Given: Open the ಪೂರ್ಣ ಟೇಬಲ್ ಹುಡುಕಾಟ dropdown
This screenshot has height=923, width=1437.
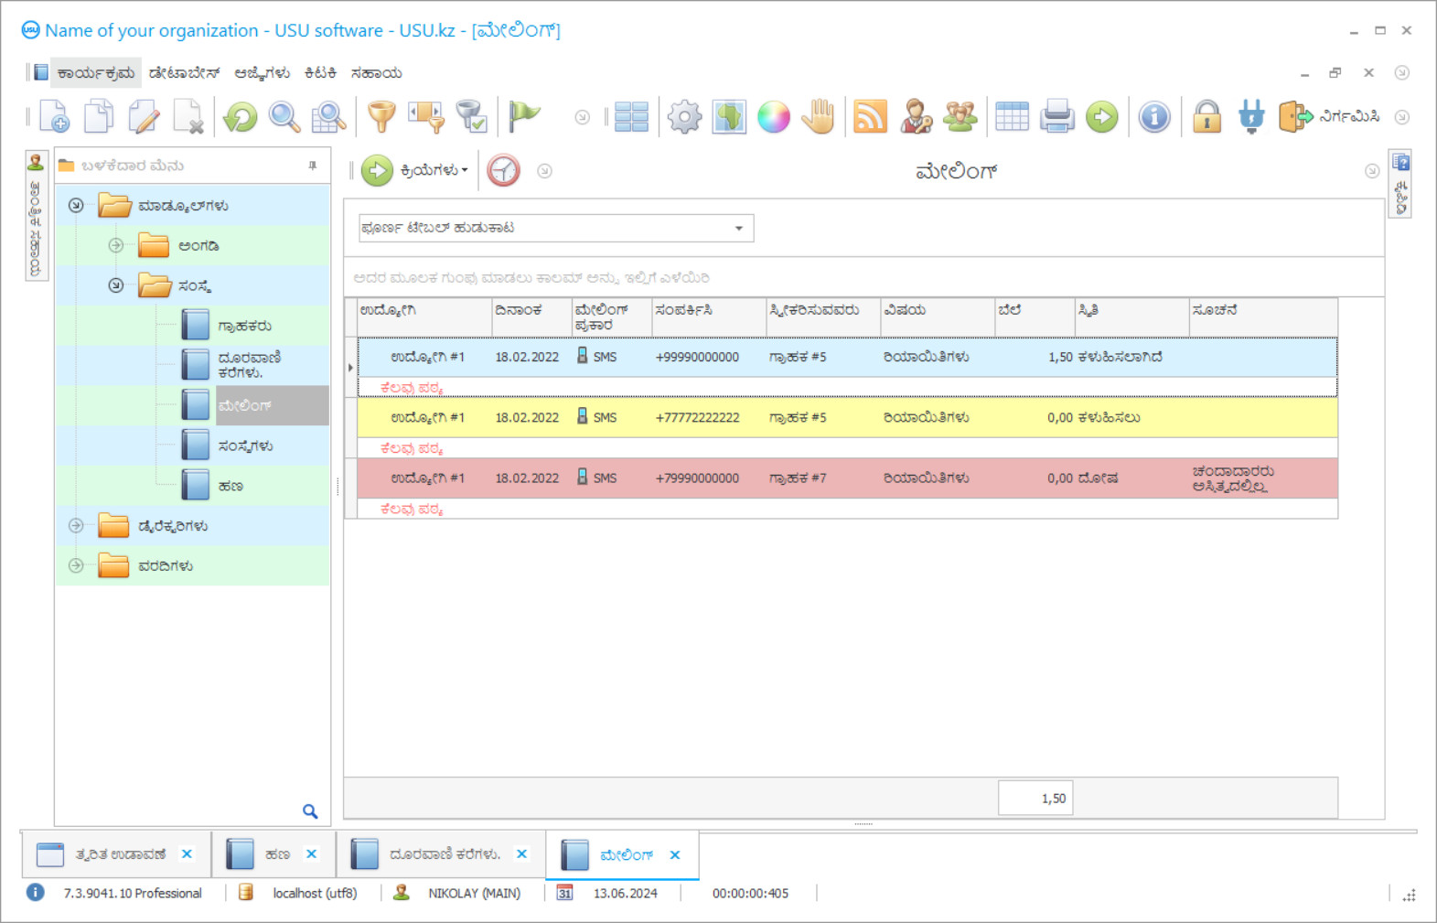Looking at the screenshot, I should 738,228.
